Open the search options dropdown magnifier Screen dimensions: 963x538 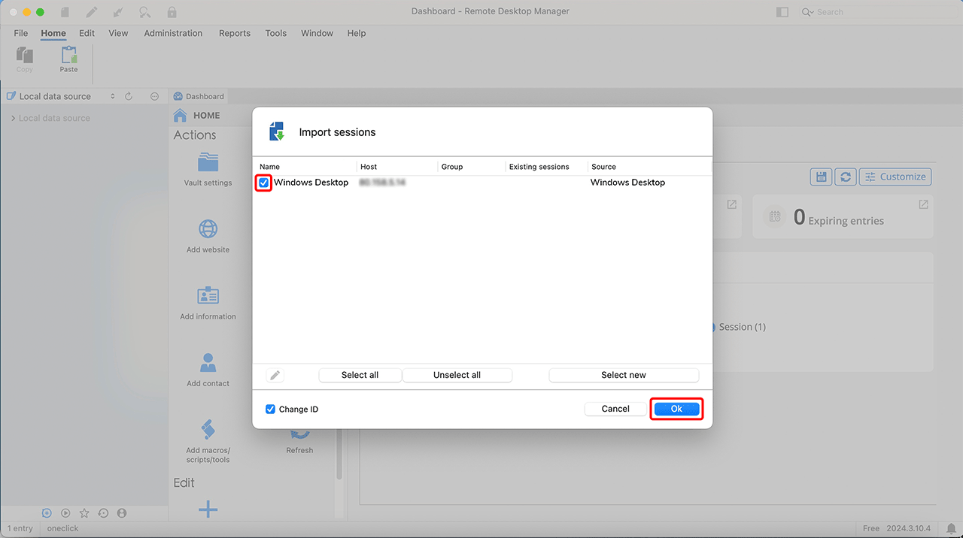808,12
